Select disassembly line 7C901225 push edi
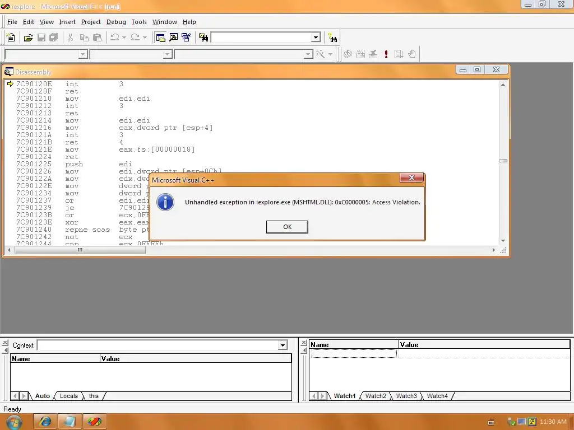The height and width of the screenshot is (430, 574). 73,164
